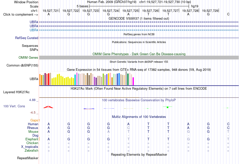
Task: Click base C in complement row
Action: tap(228, 14)
